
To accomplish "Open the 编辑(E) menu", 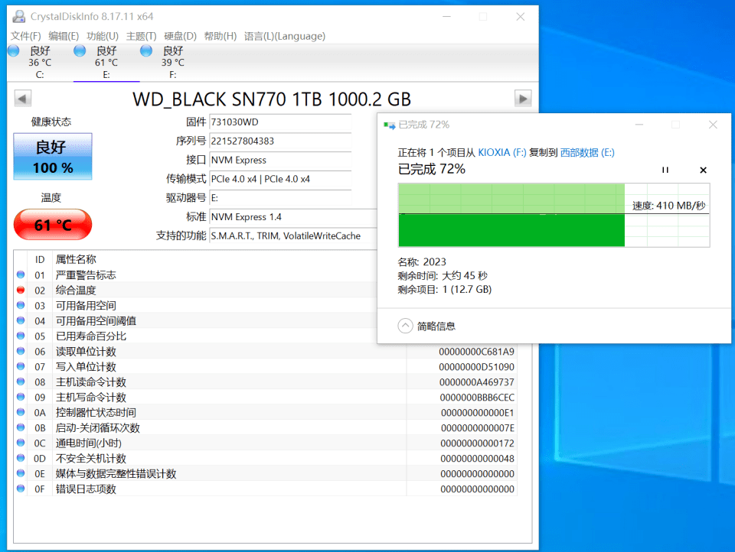I will (x=64, y=36).
